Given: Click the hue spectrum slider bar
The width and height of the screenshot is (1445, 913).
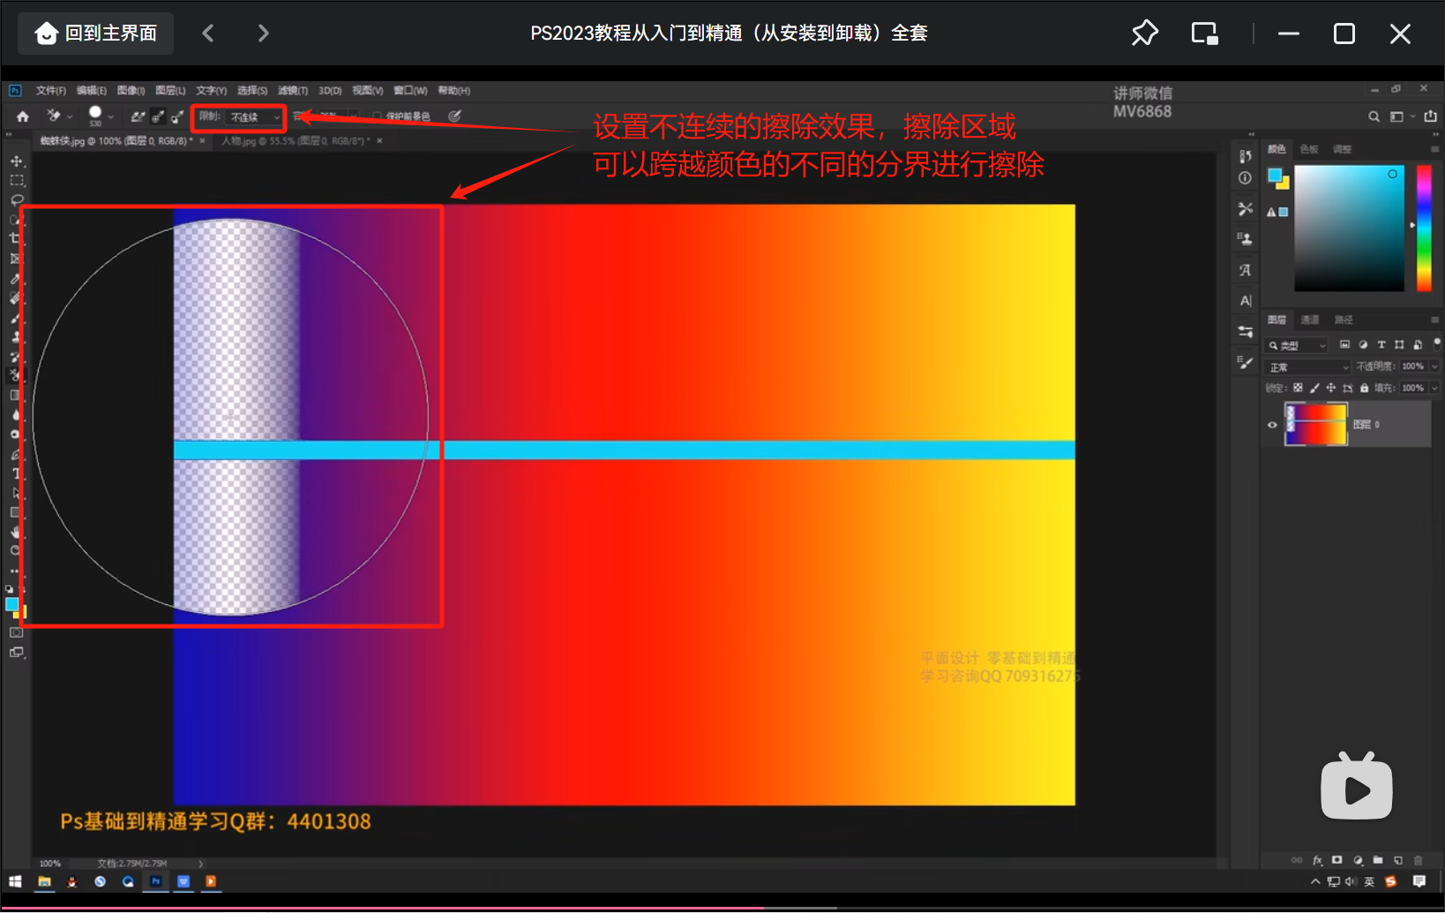Looking at the screenshot, I should pos(1424,228).
